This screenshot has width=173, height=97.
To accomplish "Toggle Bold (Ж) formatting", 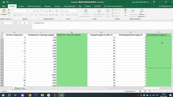I will click(15, 15).
